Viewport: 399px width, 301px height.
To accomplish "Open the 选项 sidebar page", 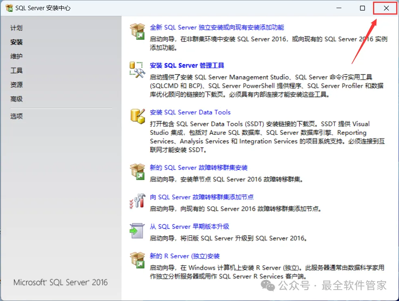I will point(17,116).
